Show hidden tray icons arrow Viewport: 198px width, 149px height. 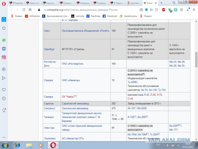(163, 145)
